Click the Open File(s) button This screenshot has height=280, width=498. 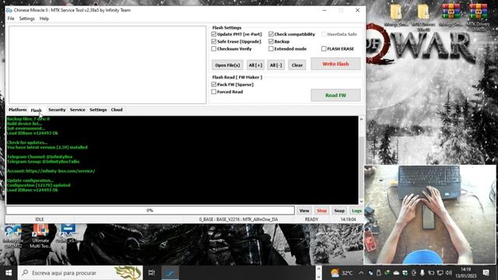pyautogui.click(x=227, y=65)
